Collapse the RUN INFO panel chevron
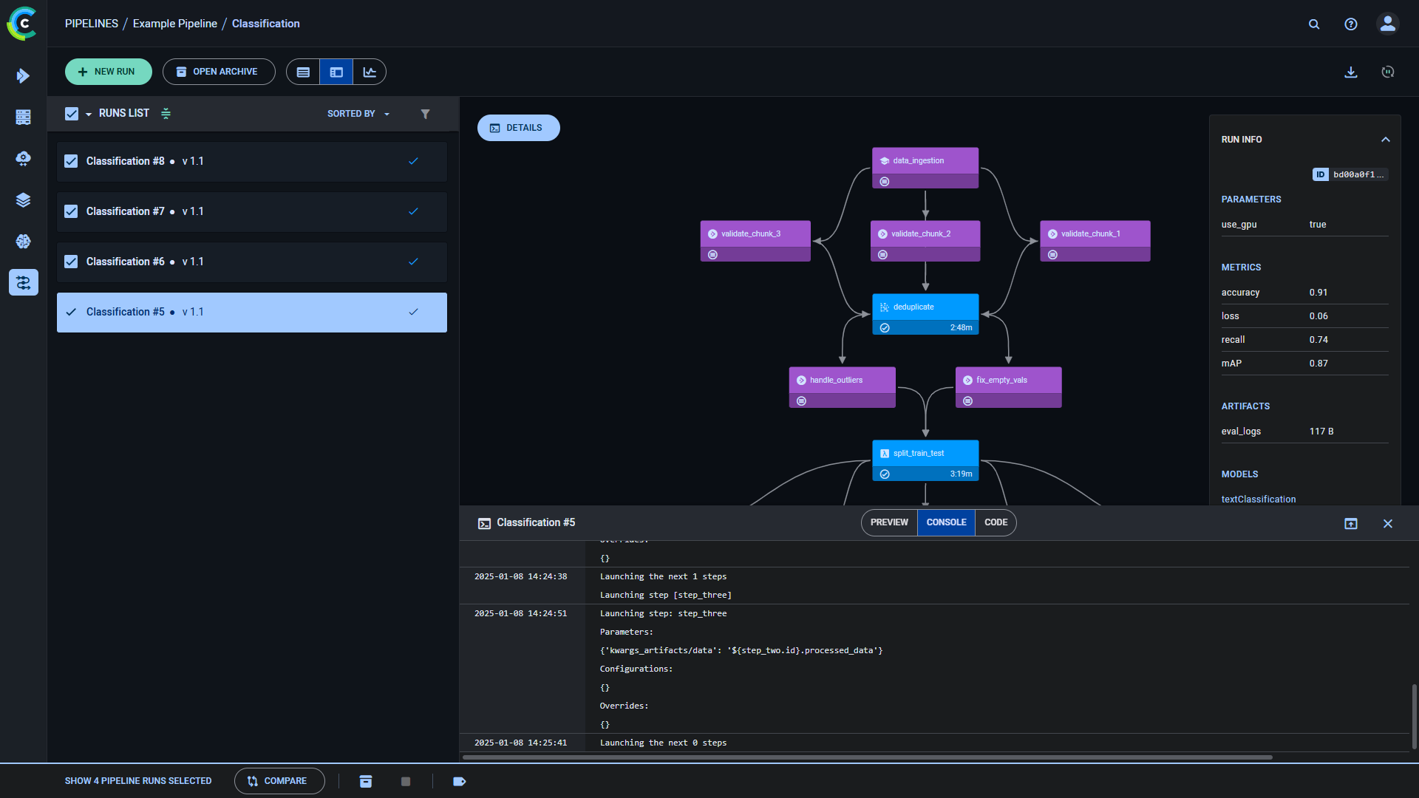Viewport: 1419px width, 798px height. pos(1385,140)
